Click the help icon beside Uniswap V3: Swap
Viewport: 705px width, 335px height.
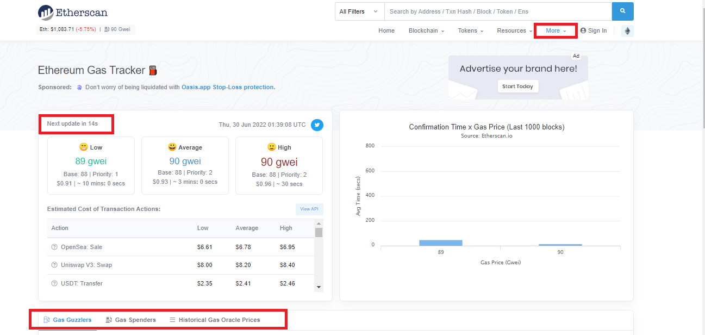[54, 265]
